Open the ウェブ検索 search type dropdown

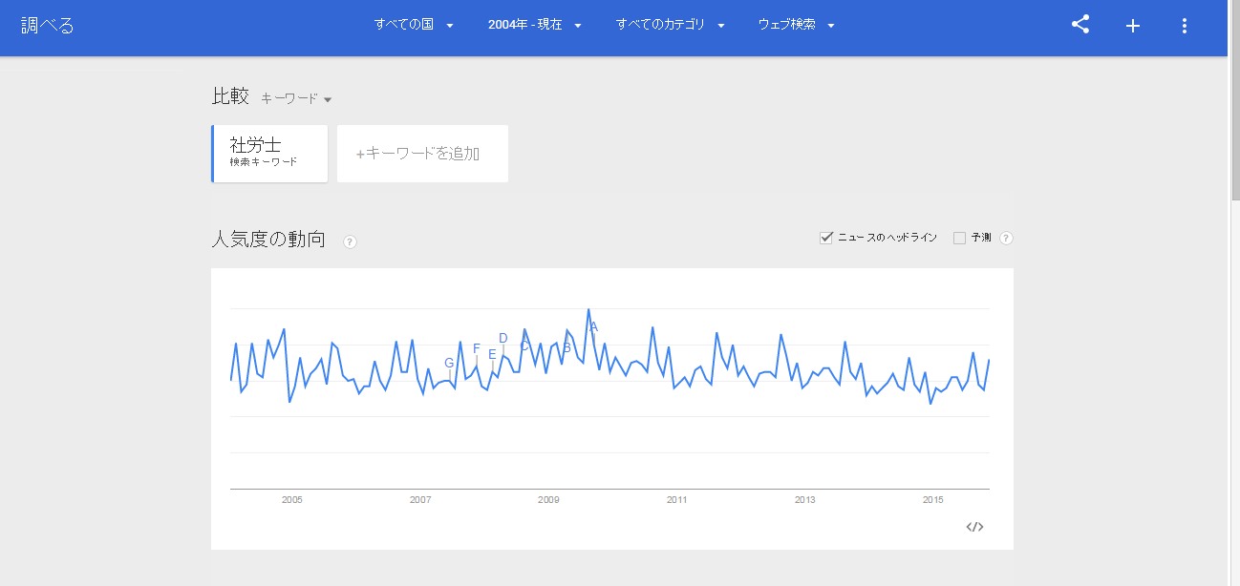(x=797, y=25)
